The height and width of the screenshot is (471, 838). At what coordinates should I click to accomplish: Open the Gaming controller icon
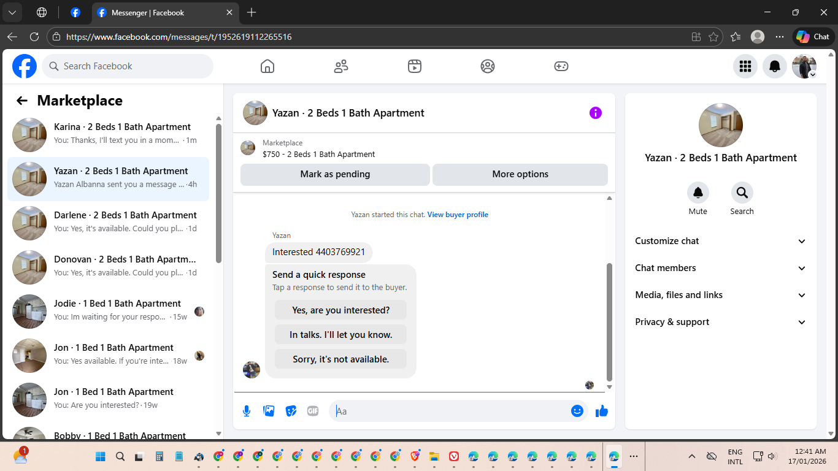pos(561,66)
